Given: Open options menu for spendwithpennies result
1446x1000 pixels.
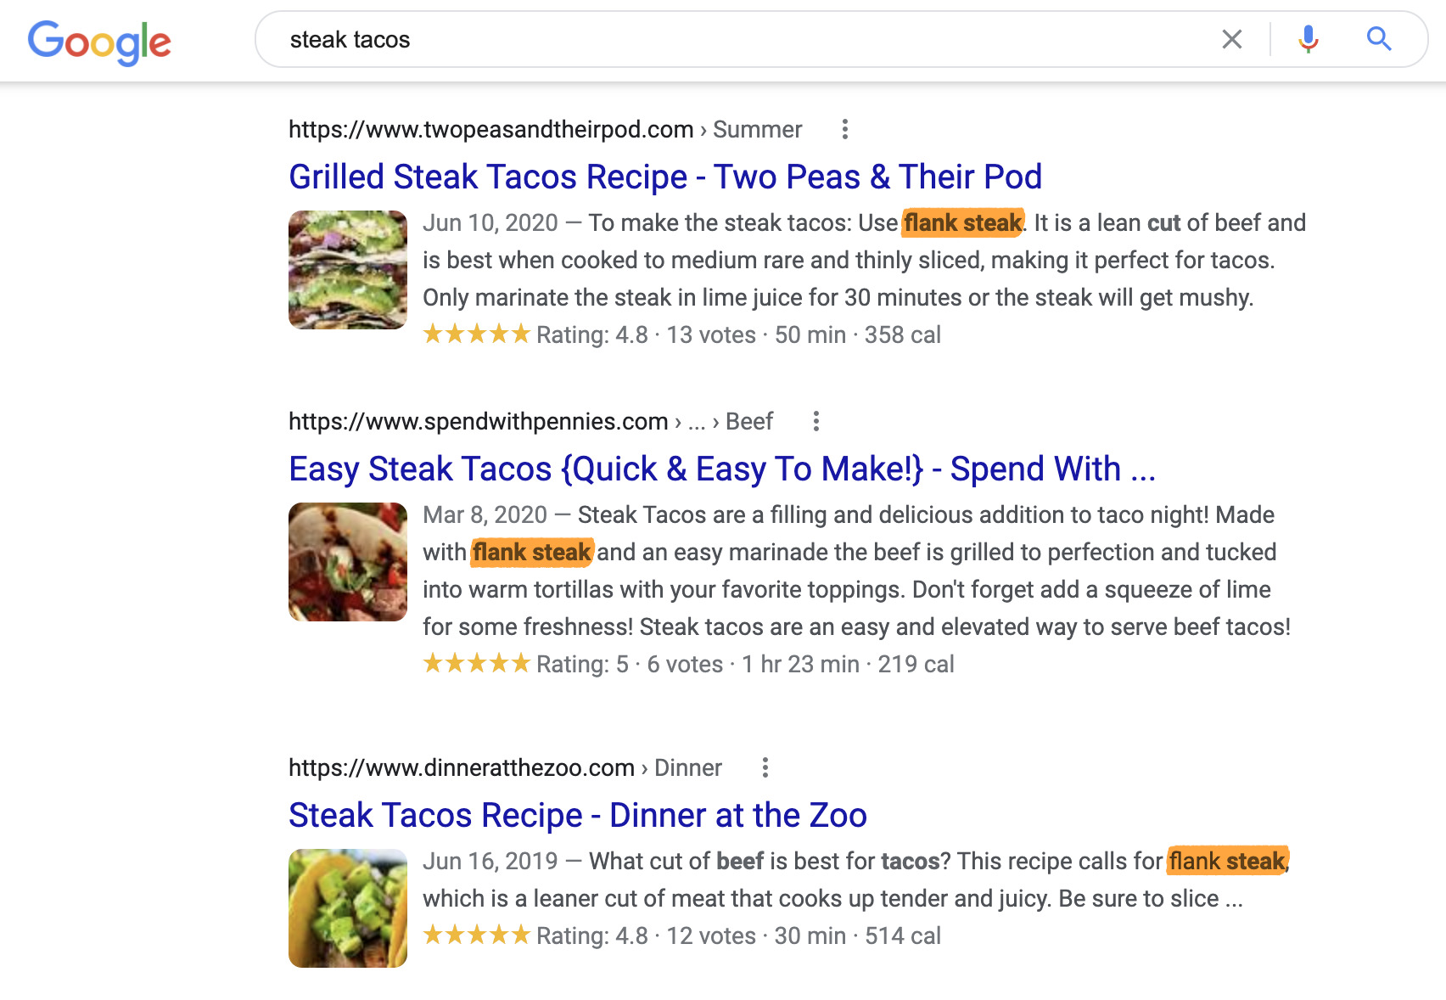Looking at the screenshot, I should coord(815,421).
